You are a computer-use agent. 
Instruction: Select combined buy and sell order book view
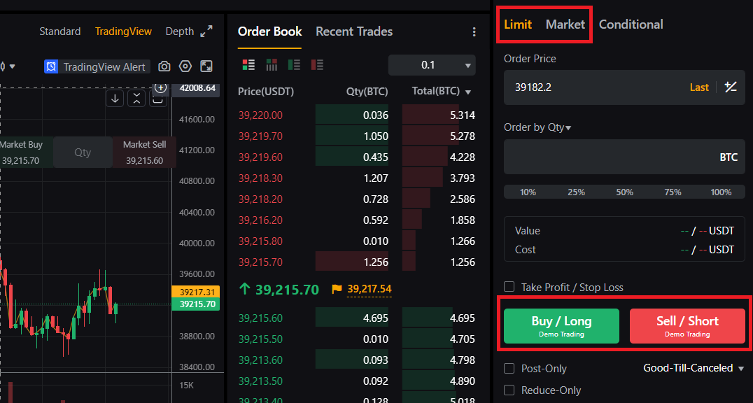point(248,65)
